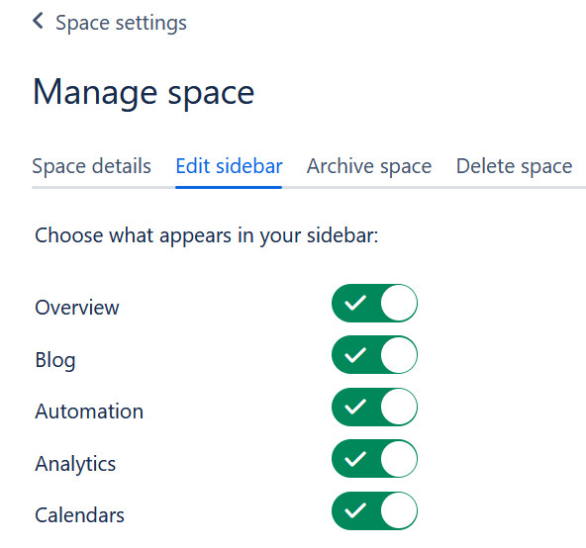Disable the Calendars toggle switch
This screenshot has width=586, height=548.
(x=374, y=510)
